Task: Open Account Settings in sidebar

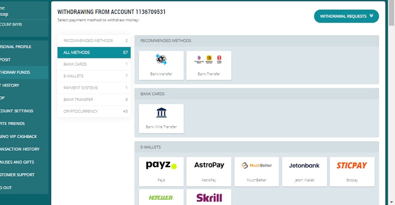Action: coord(24,111)
